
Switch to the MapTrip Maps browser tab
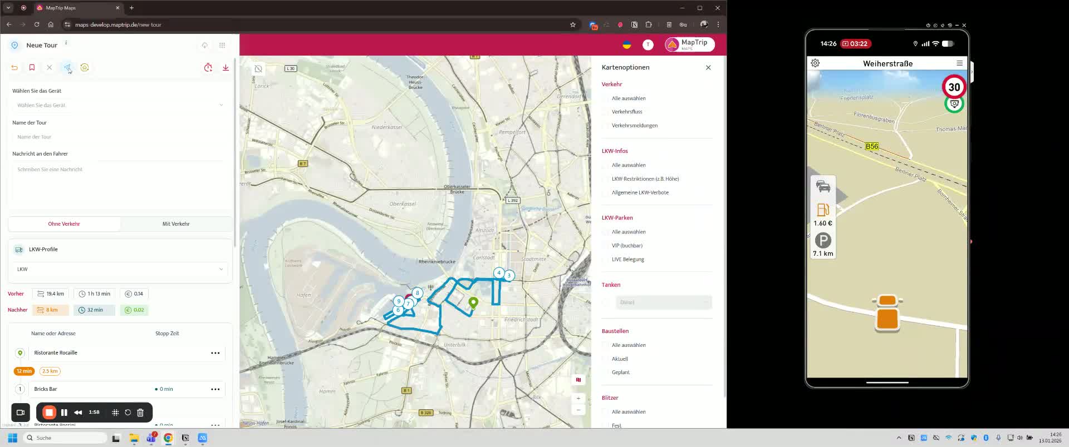tap(78, 8)
